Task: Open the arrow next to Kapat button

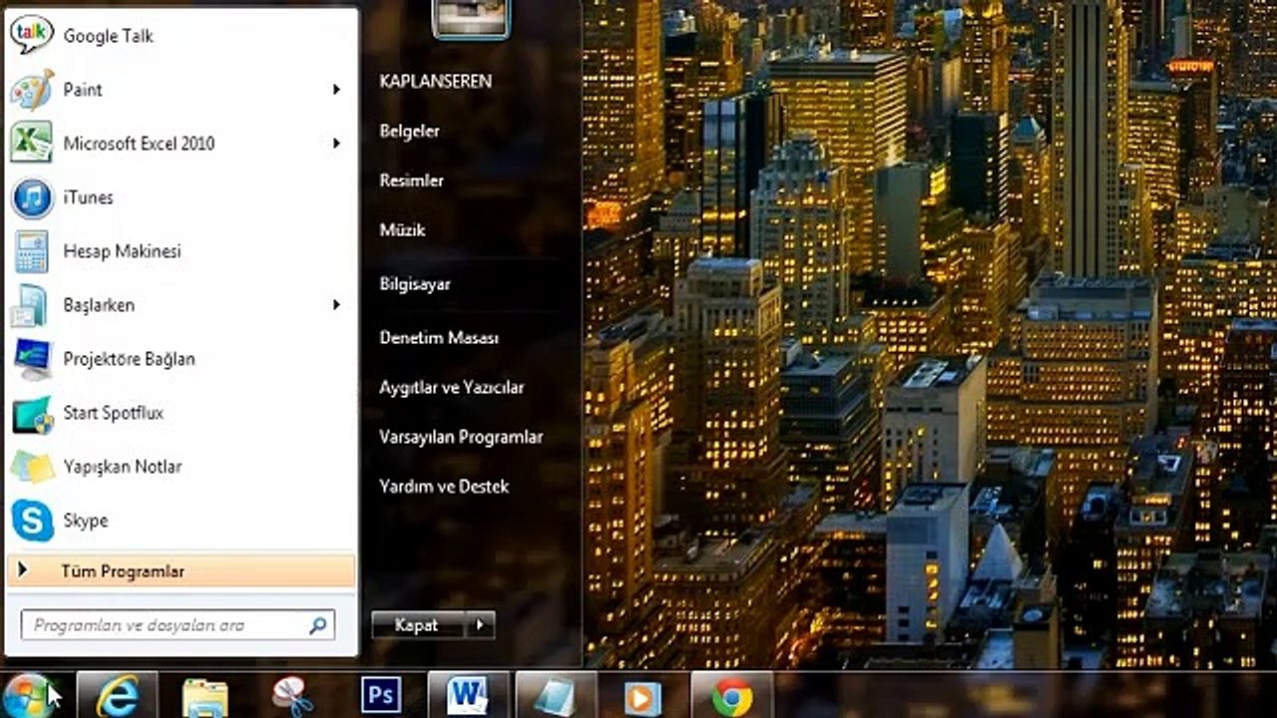Action: 481,625
